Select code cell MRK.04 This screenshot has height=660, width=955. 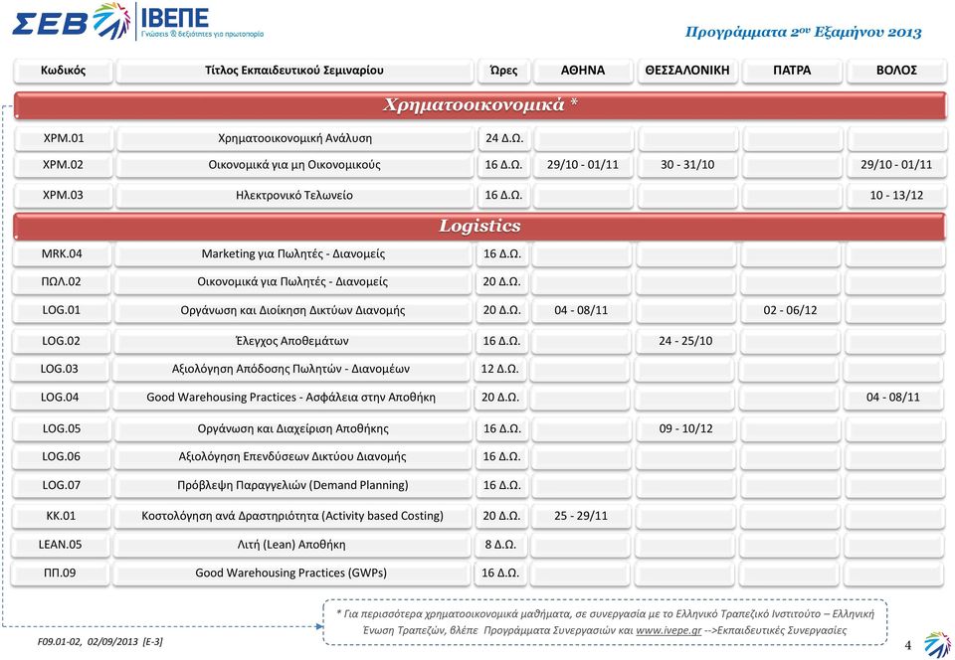(62, 253)
